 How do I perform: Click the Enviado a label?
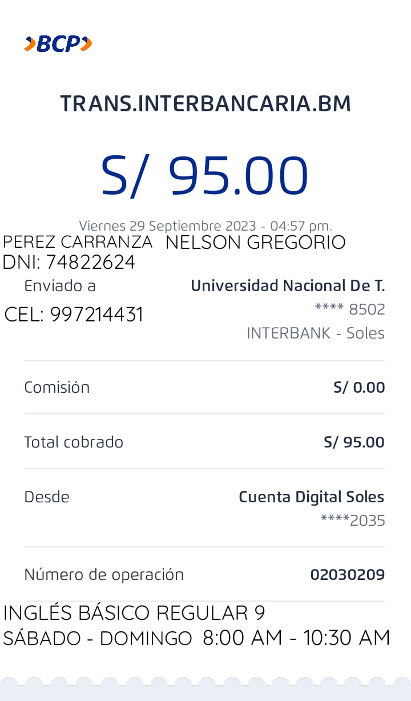60,285
